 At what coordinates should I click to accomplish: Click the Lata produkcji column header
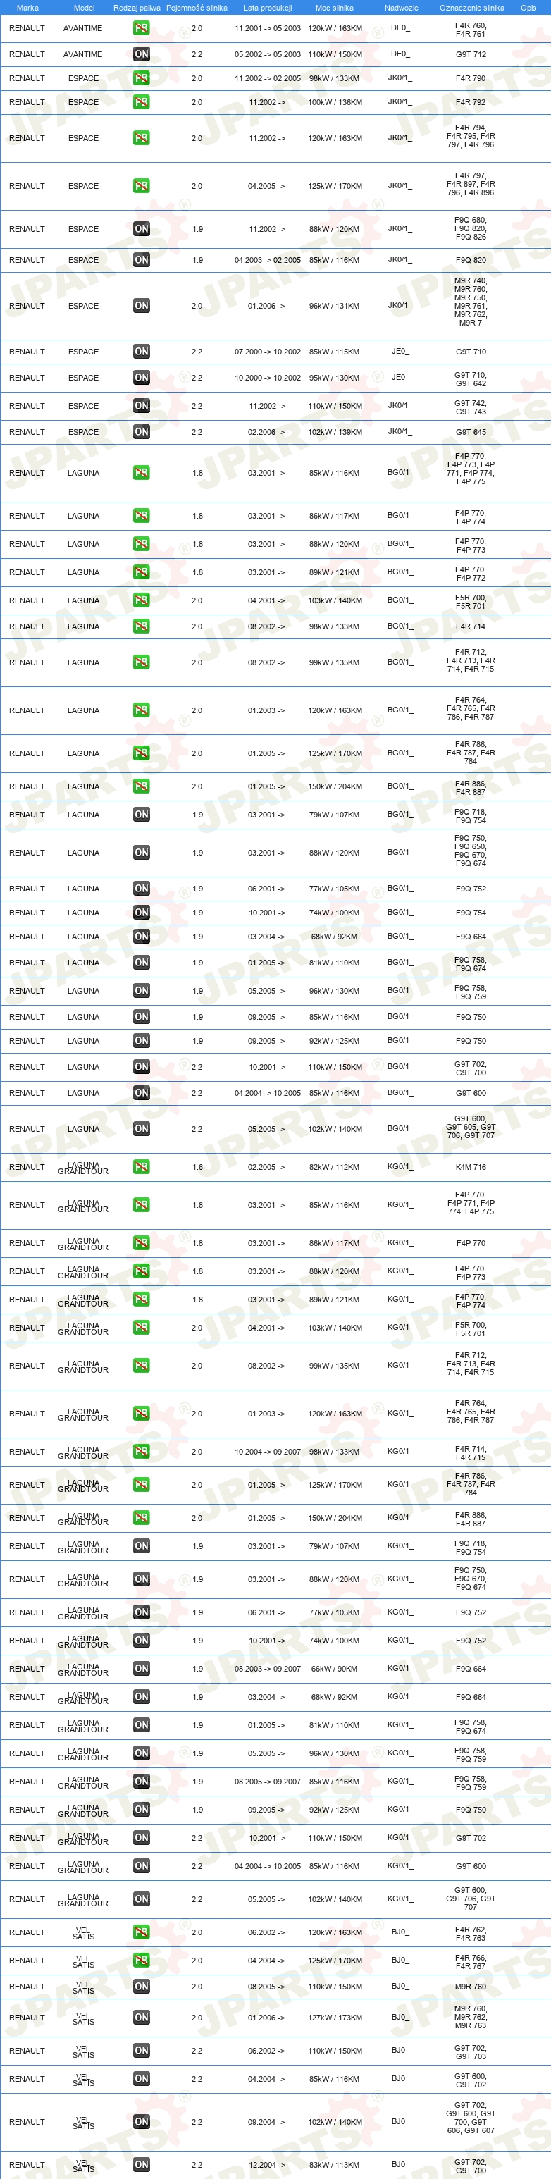pyautogui.click(x=268, y=8)
